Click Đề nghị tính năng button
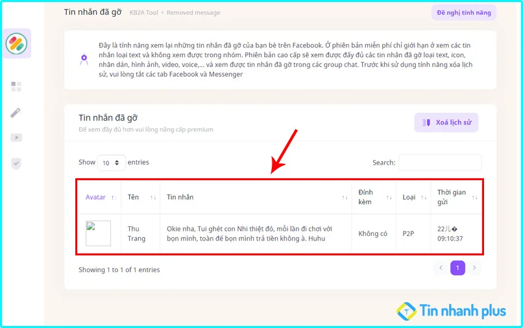Viewport: 523px width, 328px height. [464, 13]
